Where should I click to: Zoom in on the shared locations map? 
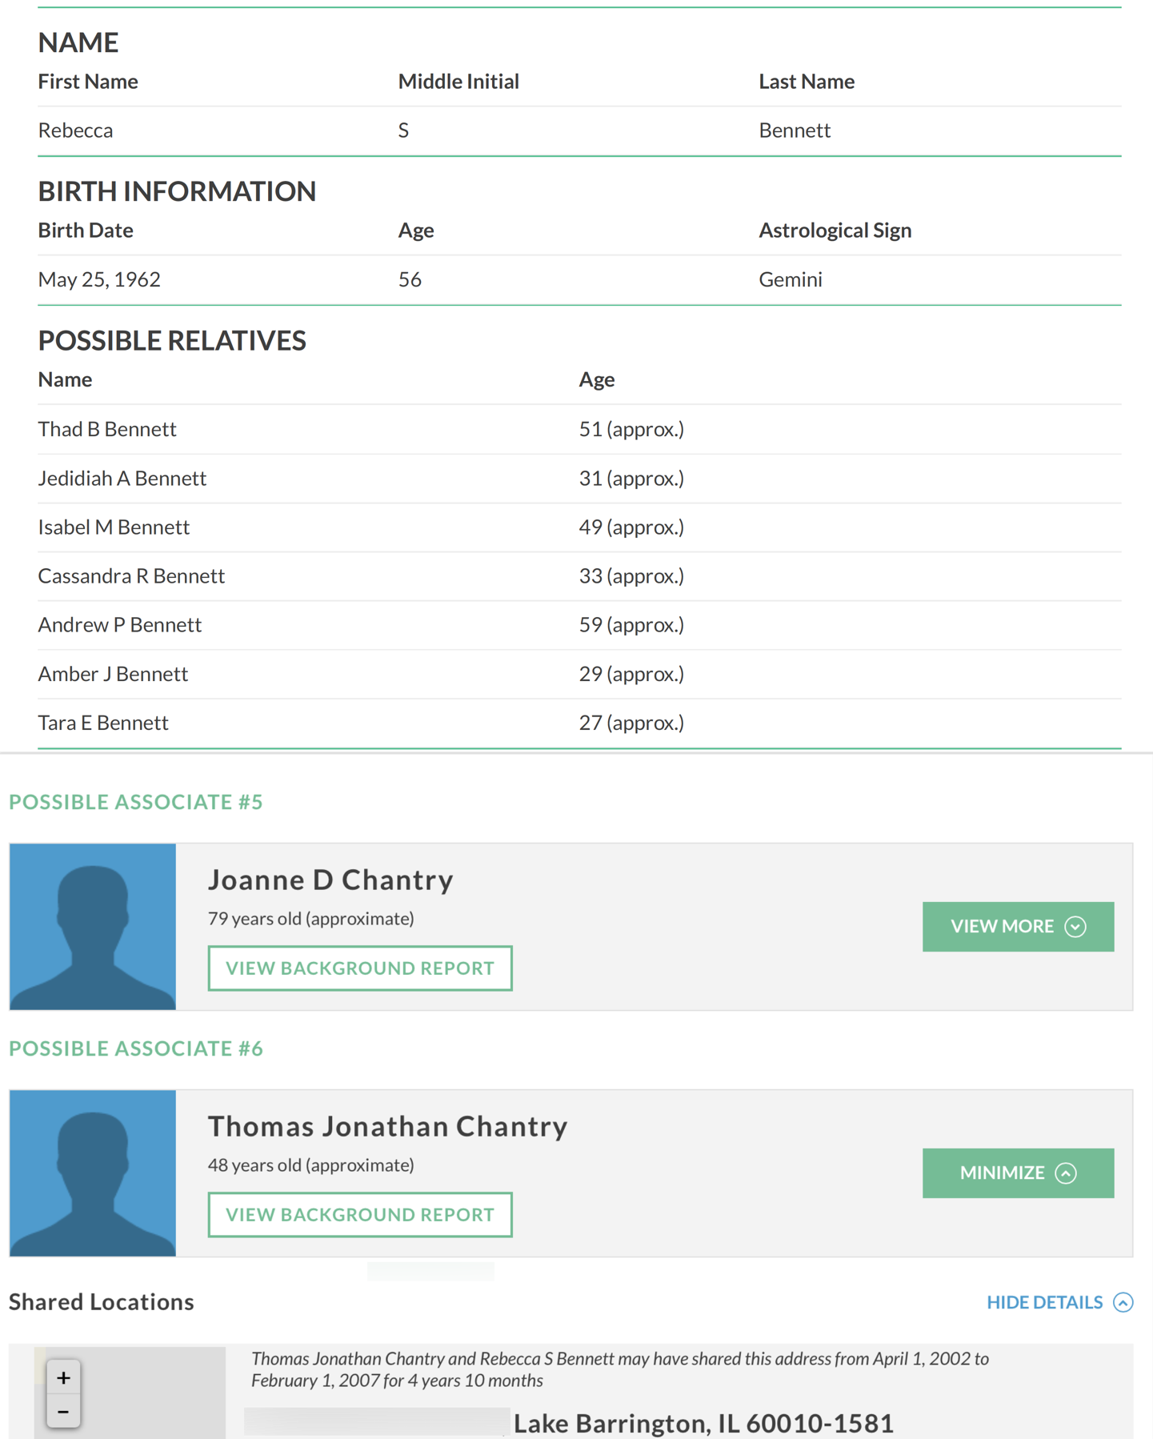tap(63, 1377)
